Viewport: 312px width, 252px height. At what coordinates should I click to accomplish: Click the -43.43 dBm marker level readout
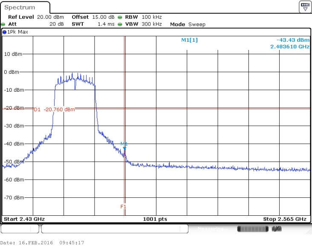click(293, 40)
